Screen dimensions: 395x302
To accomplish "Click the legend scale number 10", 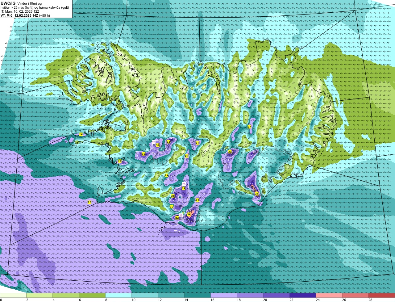I will [x=133, y=300].
